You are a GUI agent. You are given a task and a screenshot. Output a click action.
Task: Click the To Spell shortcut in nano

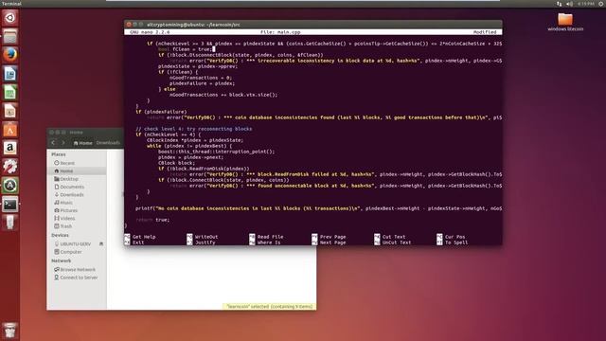click(453, 242)
